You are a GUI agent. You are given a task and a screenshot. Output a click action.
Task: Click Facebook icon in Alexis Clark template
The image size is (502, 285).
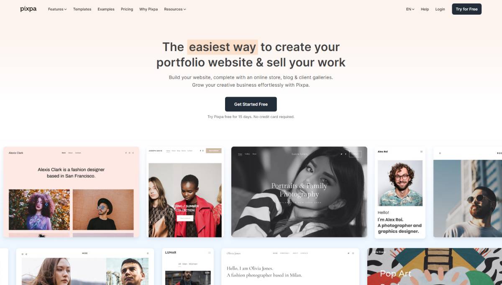[126, 153]
